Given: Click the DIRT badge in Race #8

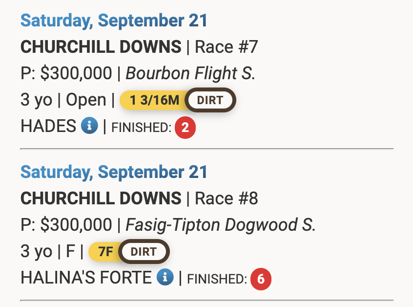Looking at the screenshot, I should [x=144, y=252].
